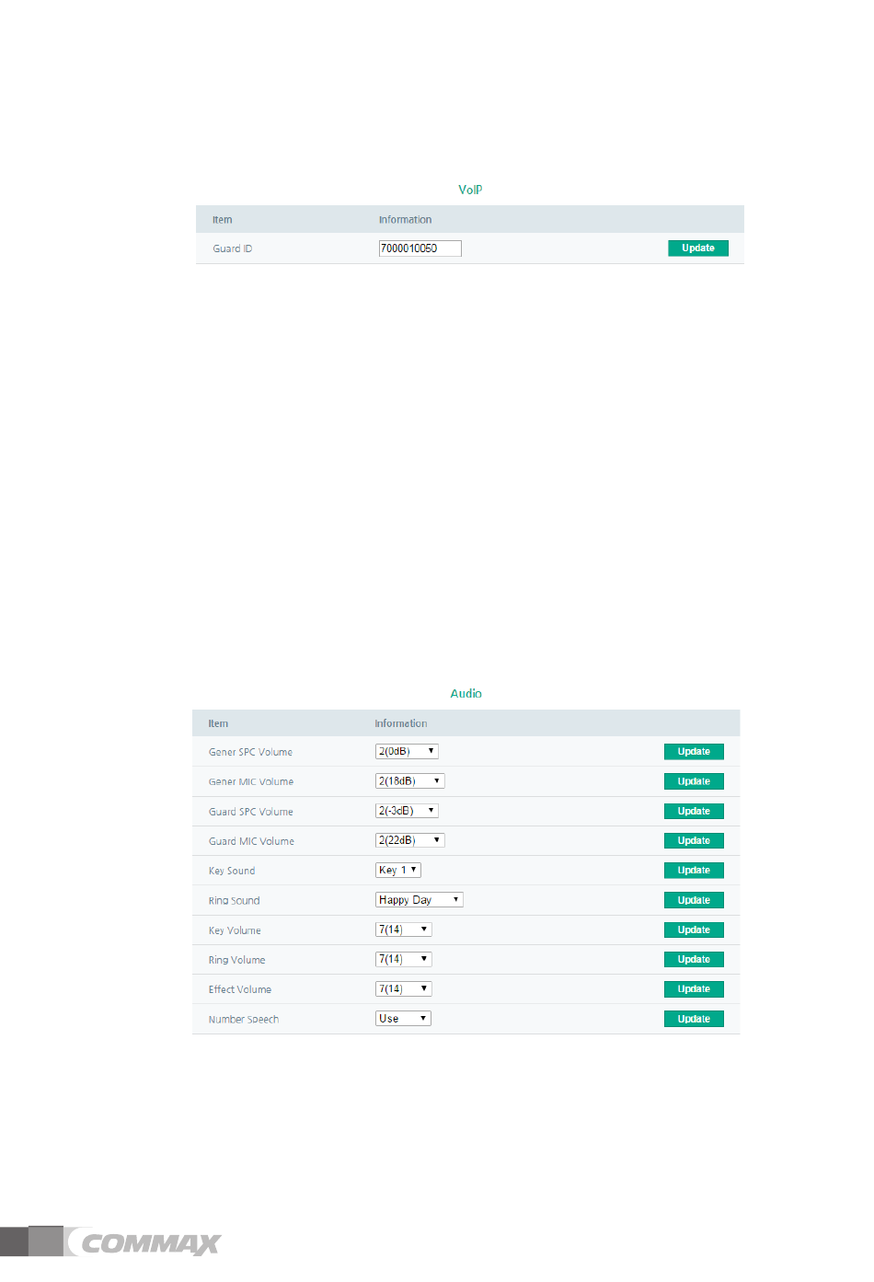
Task: Click Update next to Ring Sound
Action: [694, 900]
